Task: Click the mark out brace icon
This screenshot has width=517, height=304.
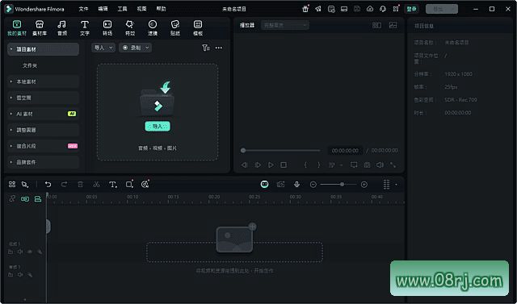Action: 318,164
